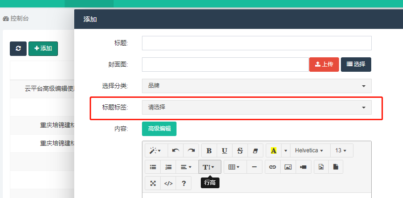
Task: Toggle bold formatting in editor
Action: (x=209, y=150)
